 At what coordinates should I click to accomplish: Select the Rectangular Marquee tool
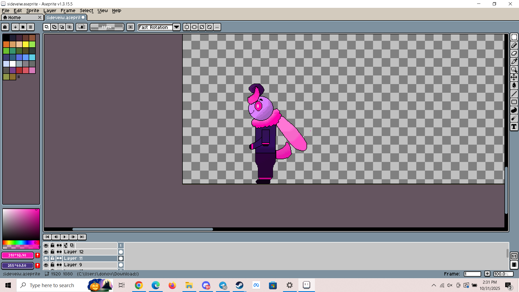click(514, 37)
